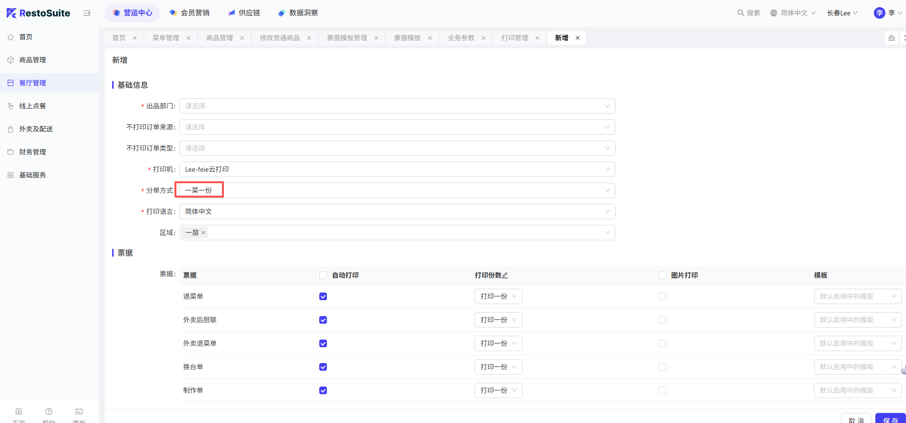Click the RestoSuite logo icon
This screenshot has height=423, width=906.
(x=12, y=13)
